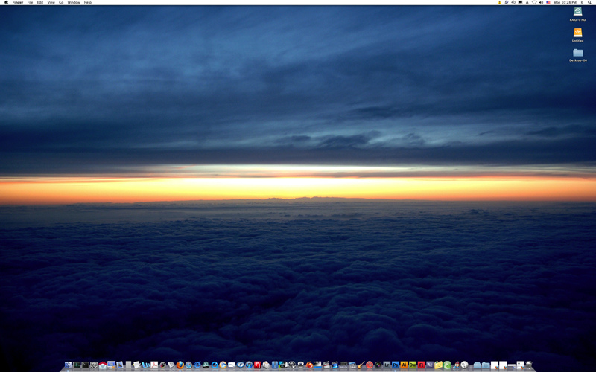Open the Trash in the Dock
Viewport: 596px width, 372px height.
(x=529, y=365)
